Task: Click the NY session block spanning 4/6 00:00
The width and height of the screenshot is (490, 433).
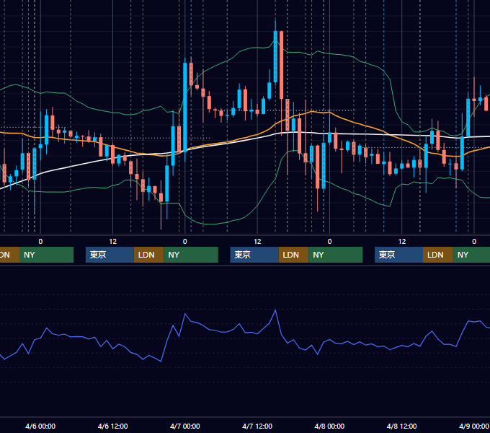Action: pos(46,255)
